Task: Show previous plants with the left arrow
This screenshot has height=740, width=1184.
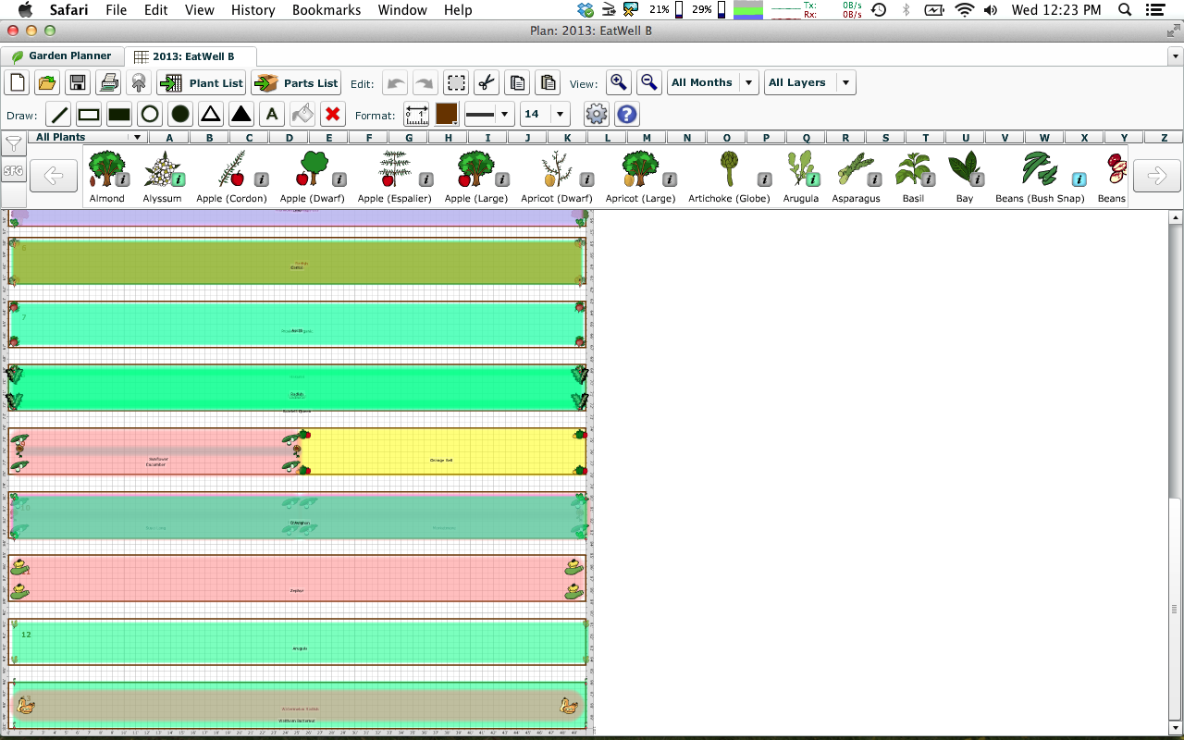Action: coord(54,176)
